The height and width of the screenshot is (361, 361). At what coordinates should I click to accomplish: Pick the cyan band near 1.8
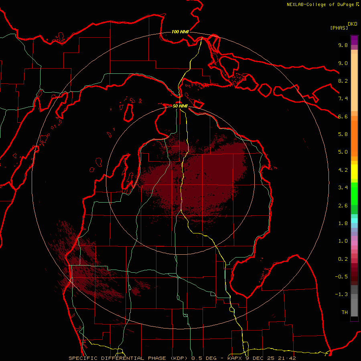(x=354, y=221)
